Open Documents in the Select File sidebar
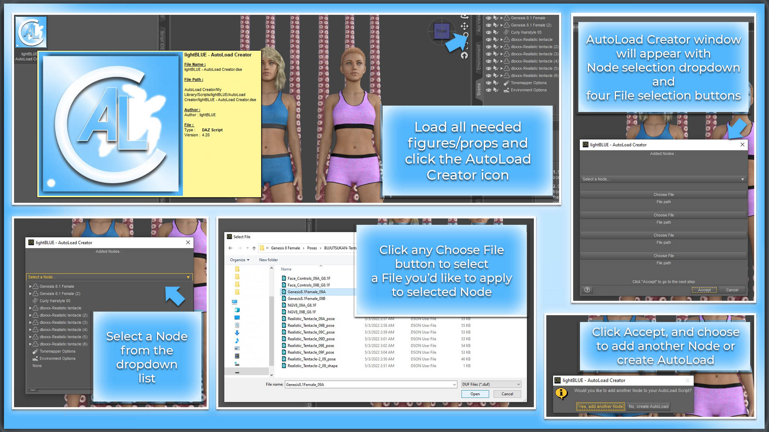769x432 pixels. (237, 325)
